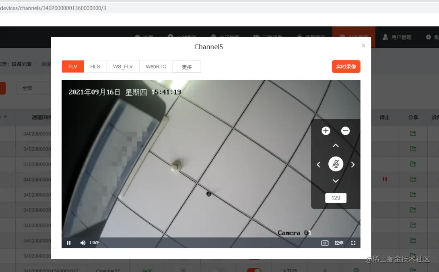Open the 全部 filter dropdown behind the dialog
The width and height of the screenshot is (439, 272).
coord(33,88)
